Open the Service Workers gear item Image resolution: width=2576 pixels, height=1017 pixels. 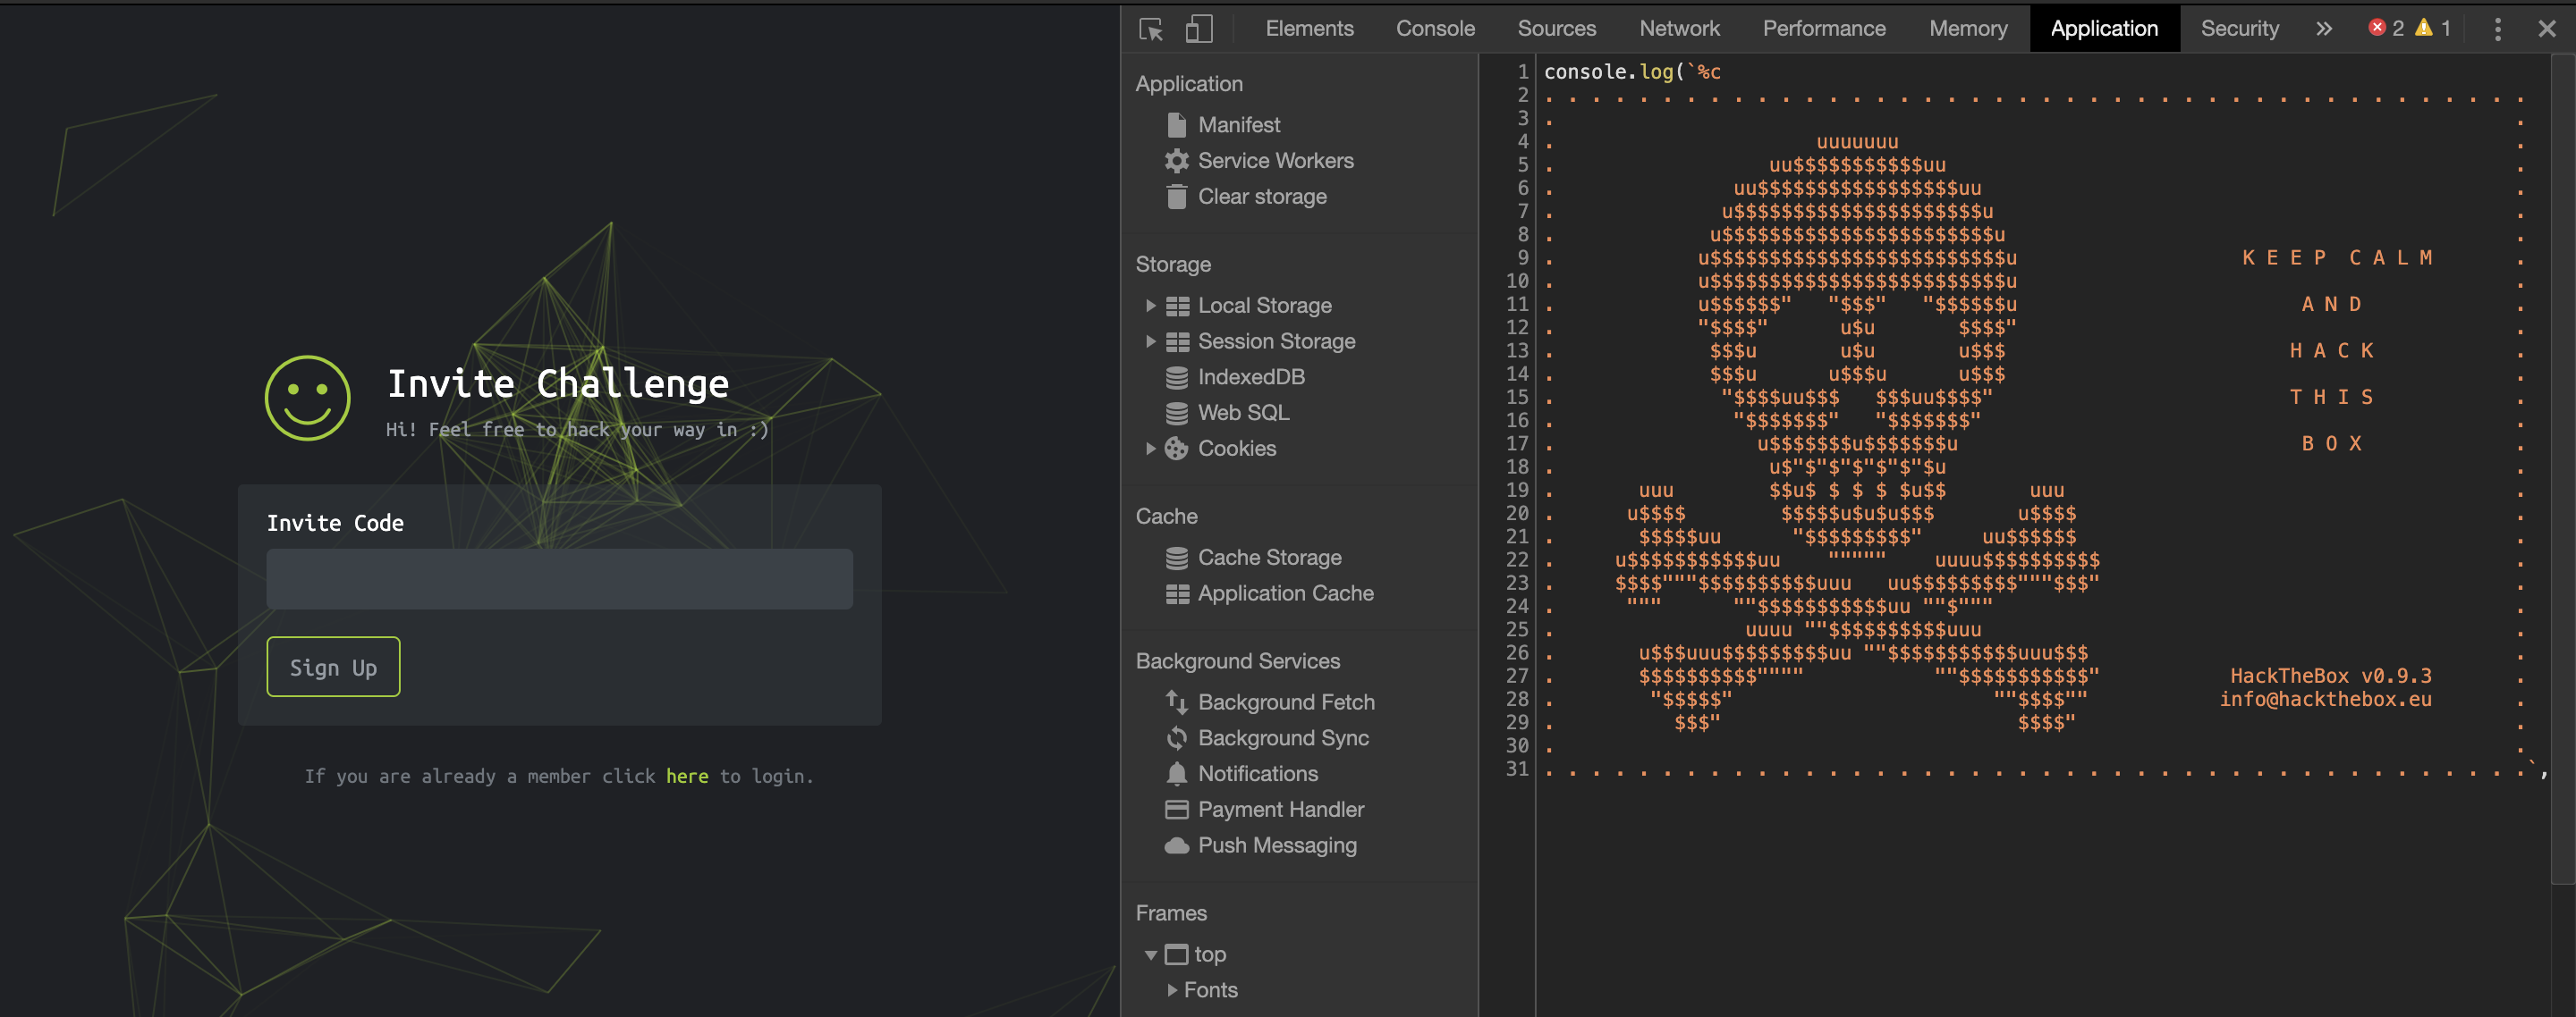[1275, 161]
